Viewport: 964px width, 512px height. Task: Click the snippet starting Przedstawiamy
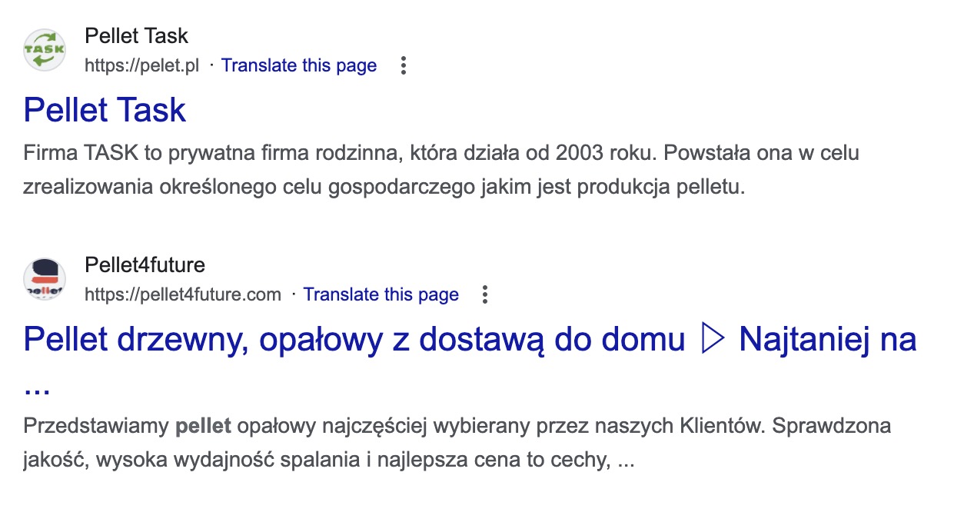457,444
